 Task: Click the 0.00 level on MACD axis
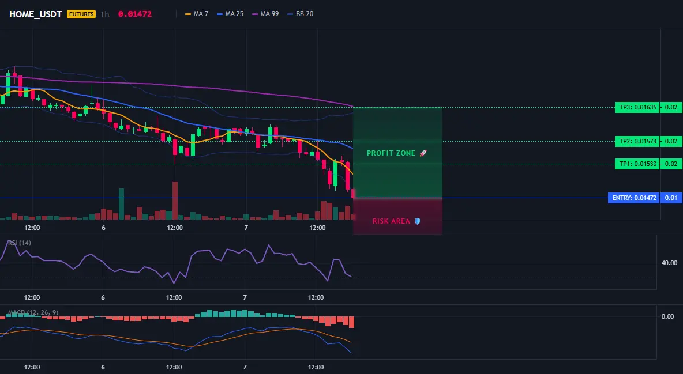[667, 316]
